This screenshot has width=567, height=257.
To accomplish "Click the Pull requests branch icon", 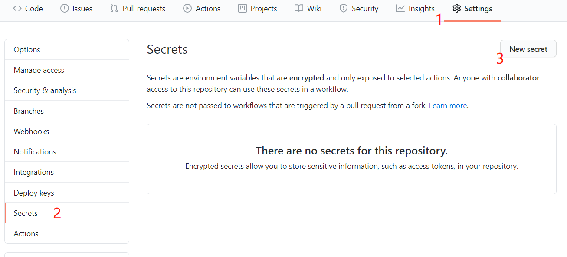I will pos(114,8).
